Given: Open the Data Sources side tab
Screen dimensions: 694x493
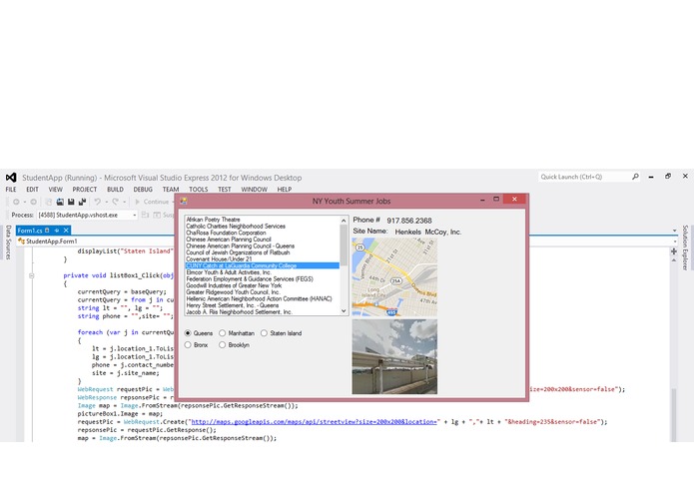Looking at the screenshot, I should [8, 243].
